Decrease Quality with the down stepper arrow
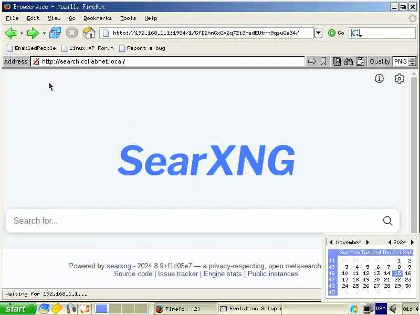420x315 pixels. coord(413,64)
